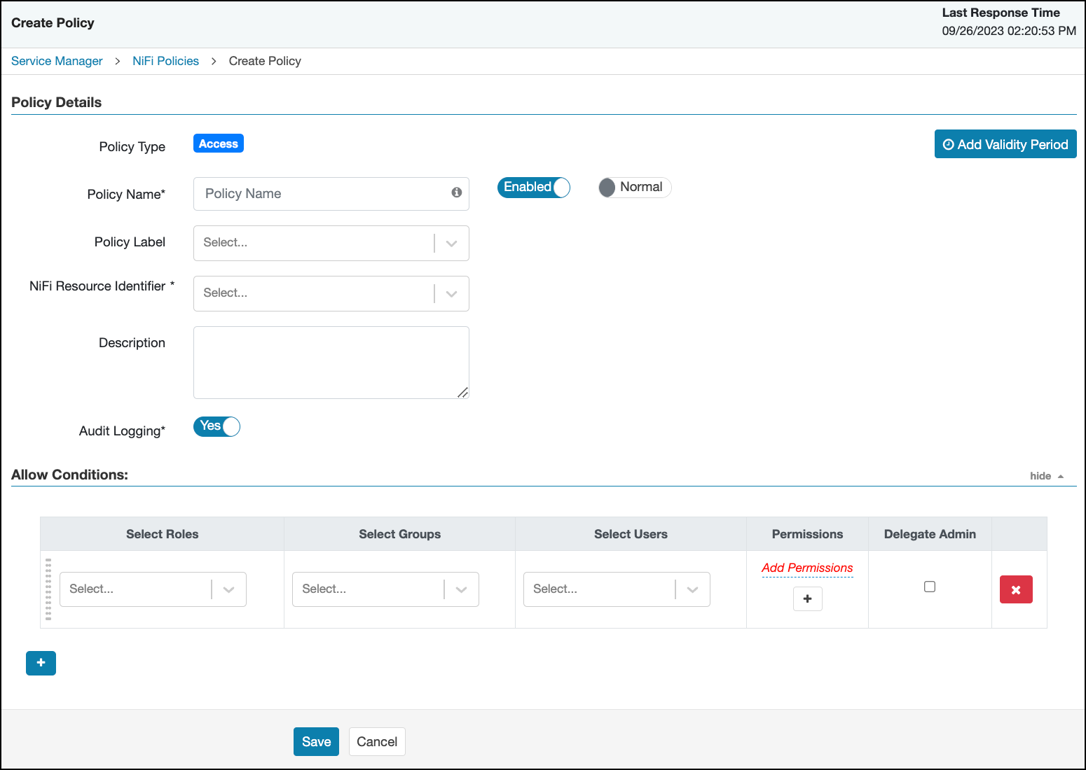The image size is (1086, 770).
Task: Open Add Permissions
Action: coord(806,568)
